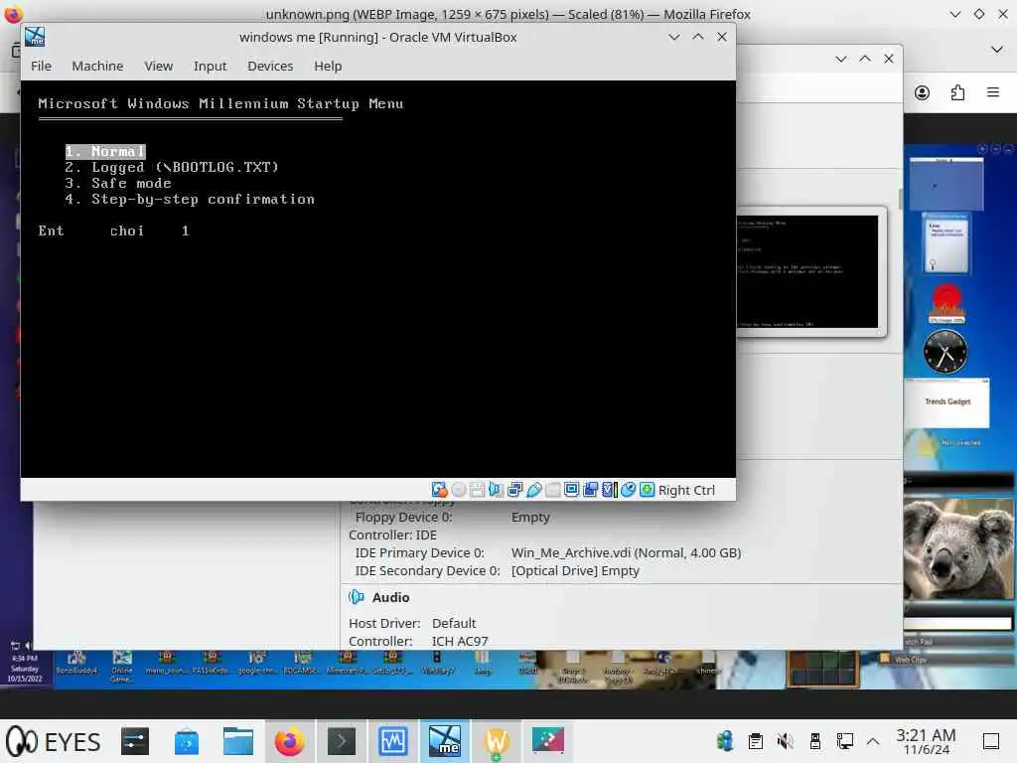Click the Trends Gadget panel in the image

(x=946, y=403)
